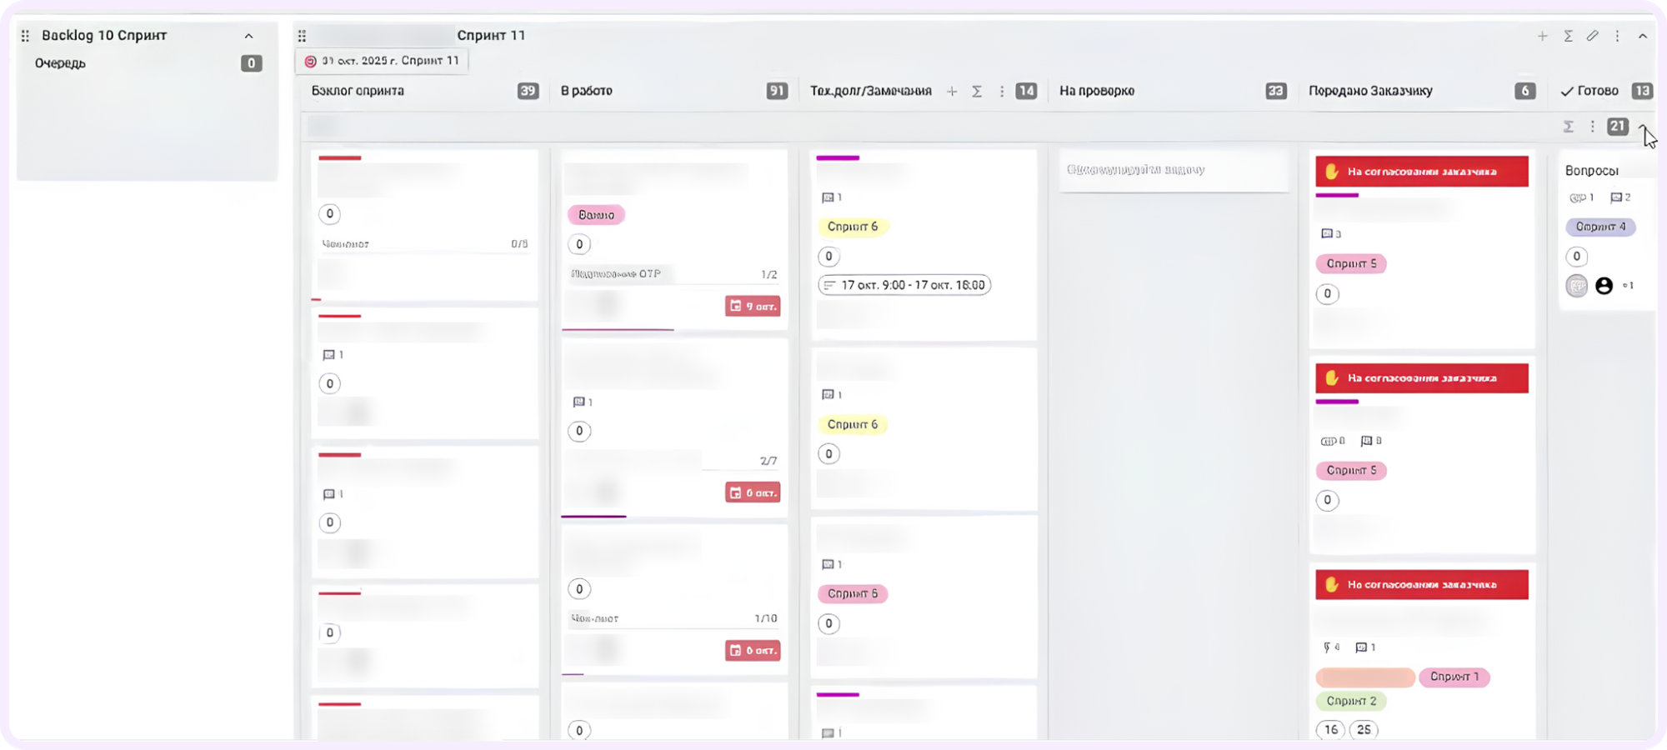Add card via plus in Тех.долг/Замечания column

click(x=952, y=91)
